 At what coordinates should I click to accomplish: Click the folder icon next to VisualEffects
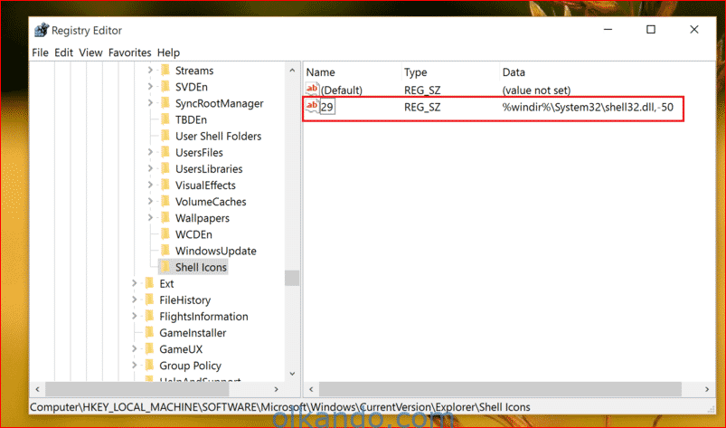tap(165, 185)
